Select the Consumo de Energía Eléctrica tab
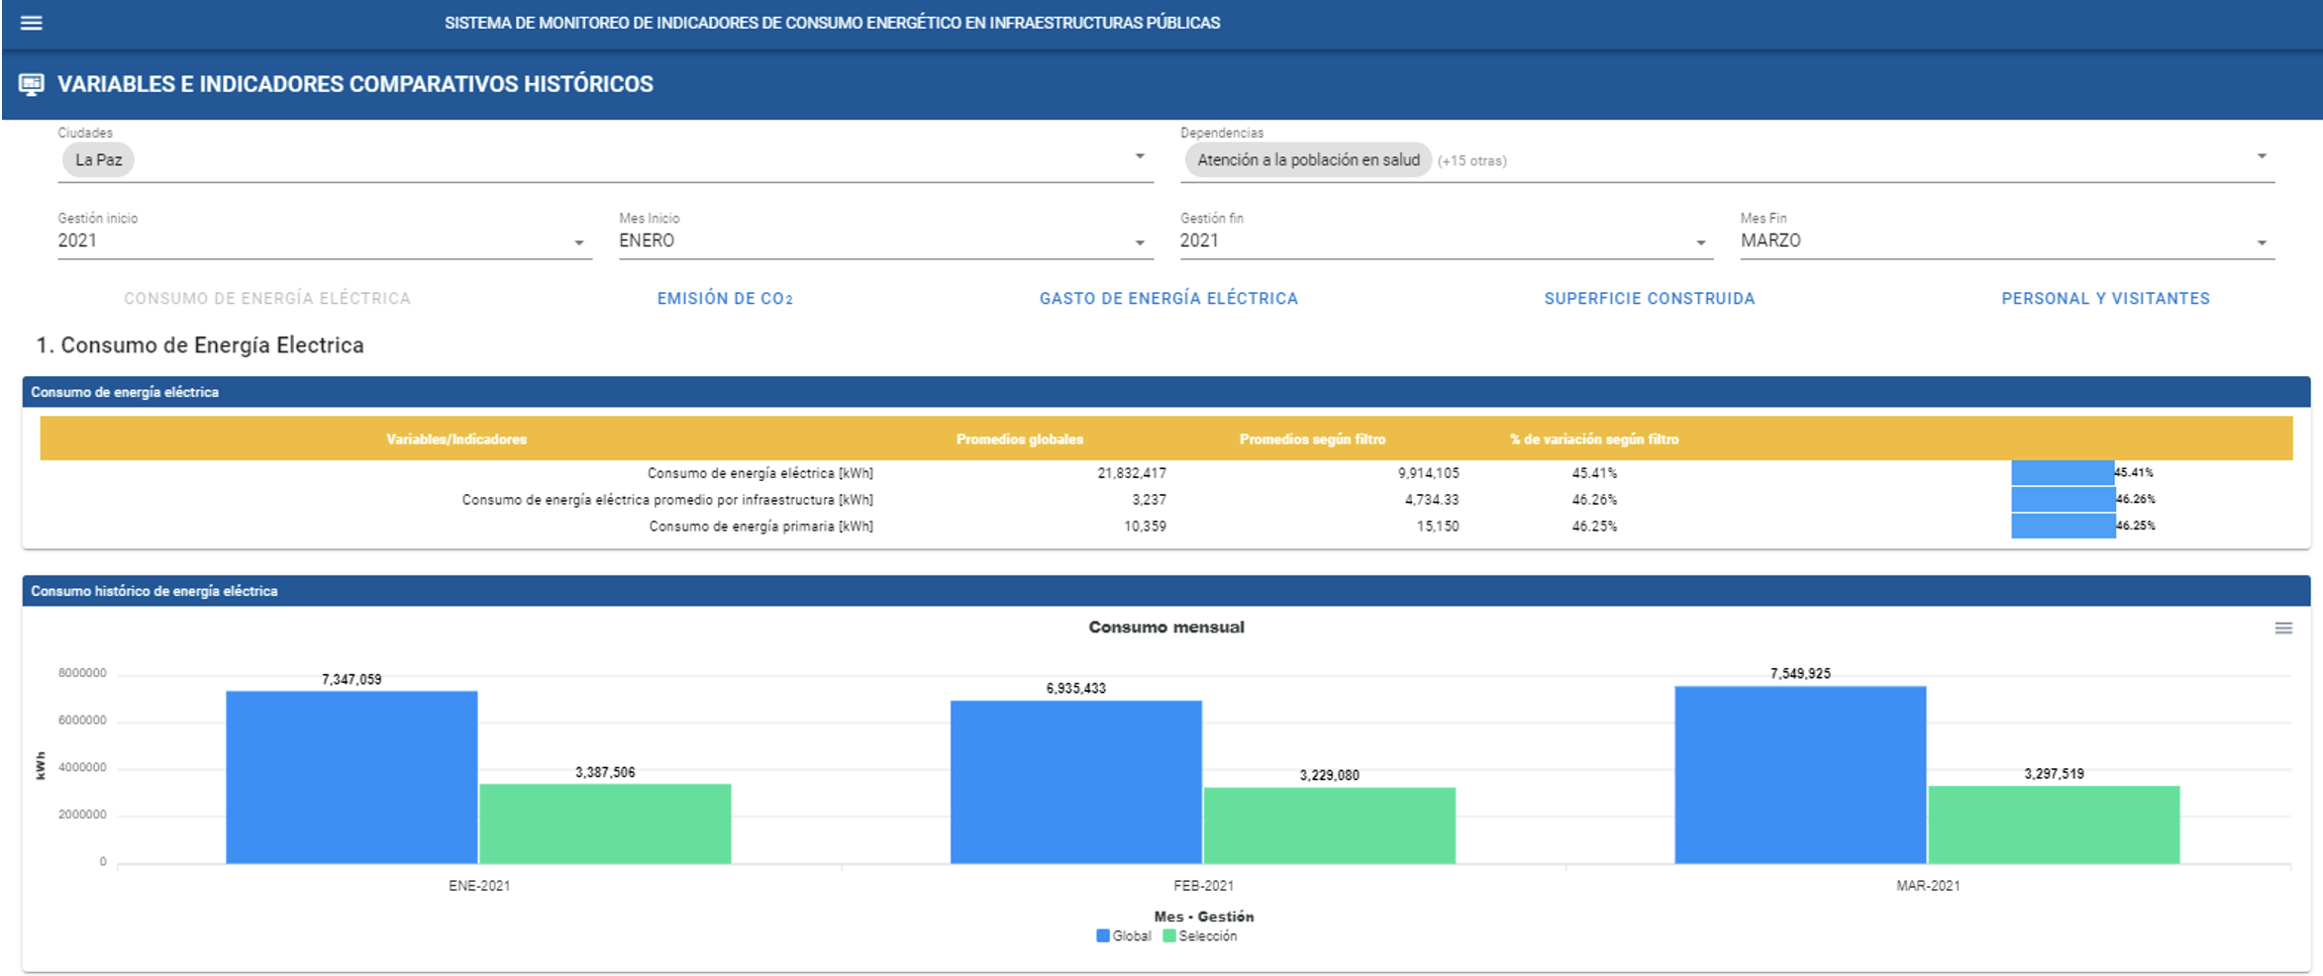Image resolution: width=2323 pixels, height=976 pixels. [x=267, y=299]
